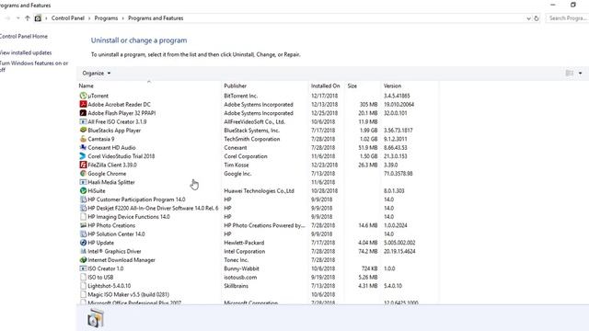589x331 pixels.
Task: Select the 1.99 GB size cell
Action: [368, 131]
